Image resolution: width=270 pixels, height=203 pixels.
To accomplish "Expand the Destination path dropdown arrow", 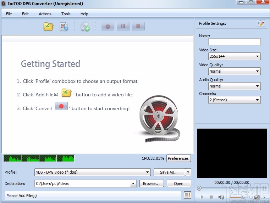I will pos(133,184).
